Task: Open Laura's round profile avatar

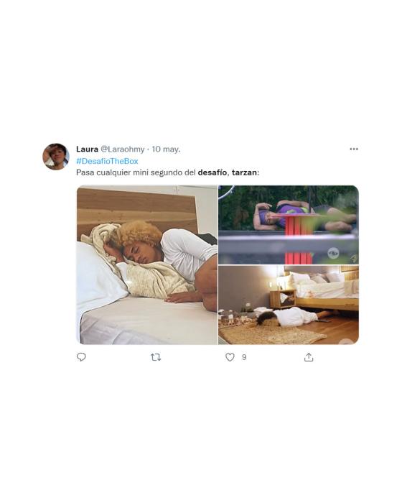Action: [x=56, y=157]
